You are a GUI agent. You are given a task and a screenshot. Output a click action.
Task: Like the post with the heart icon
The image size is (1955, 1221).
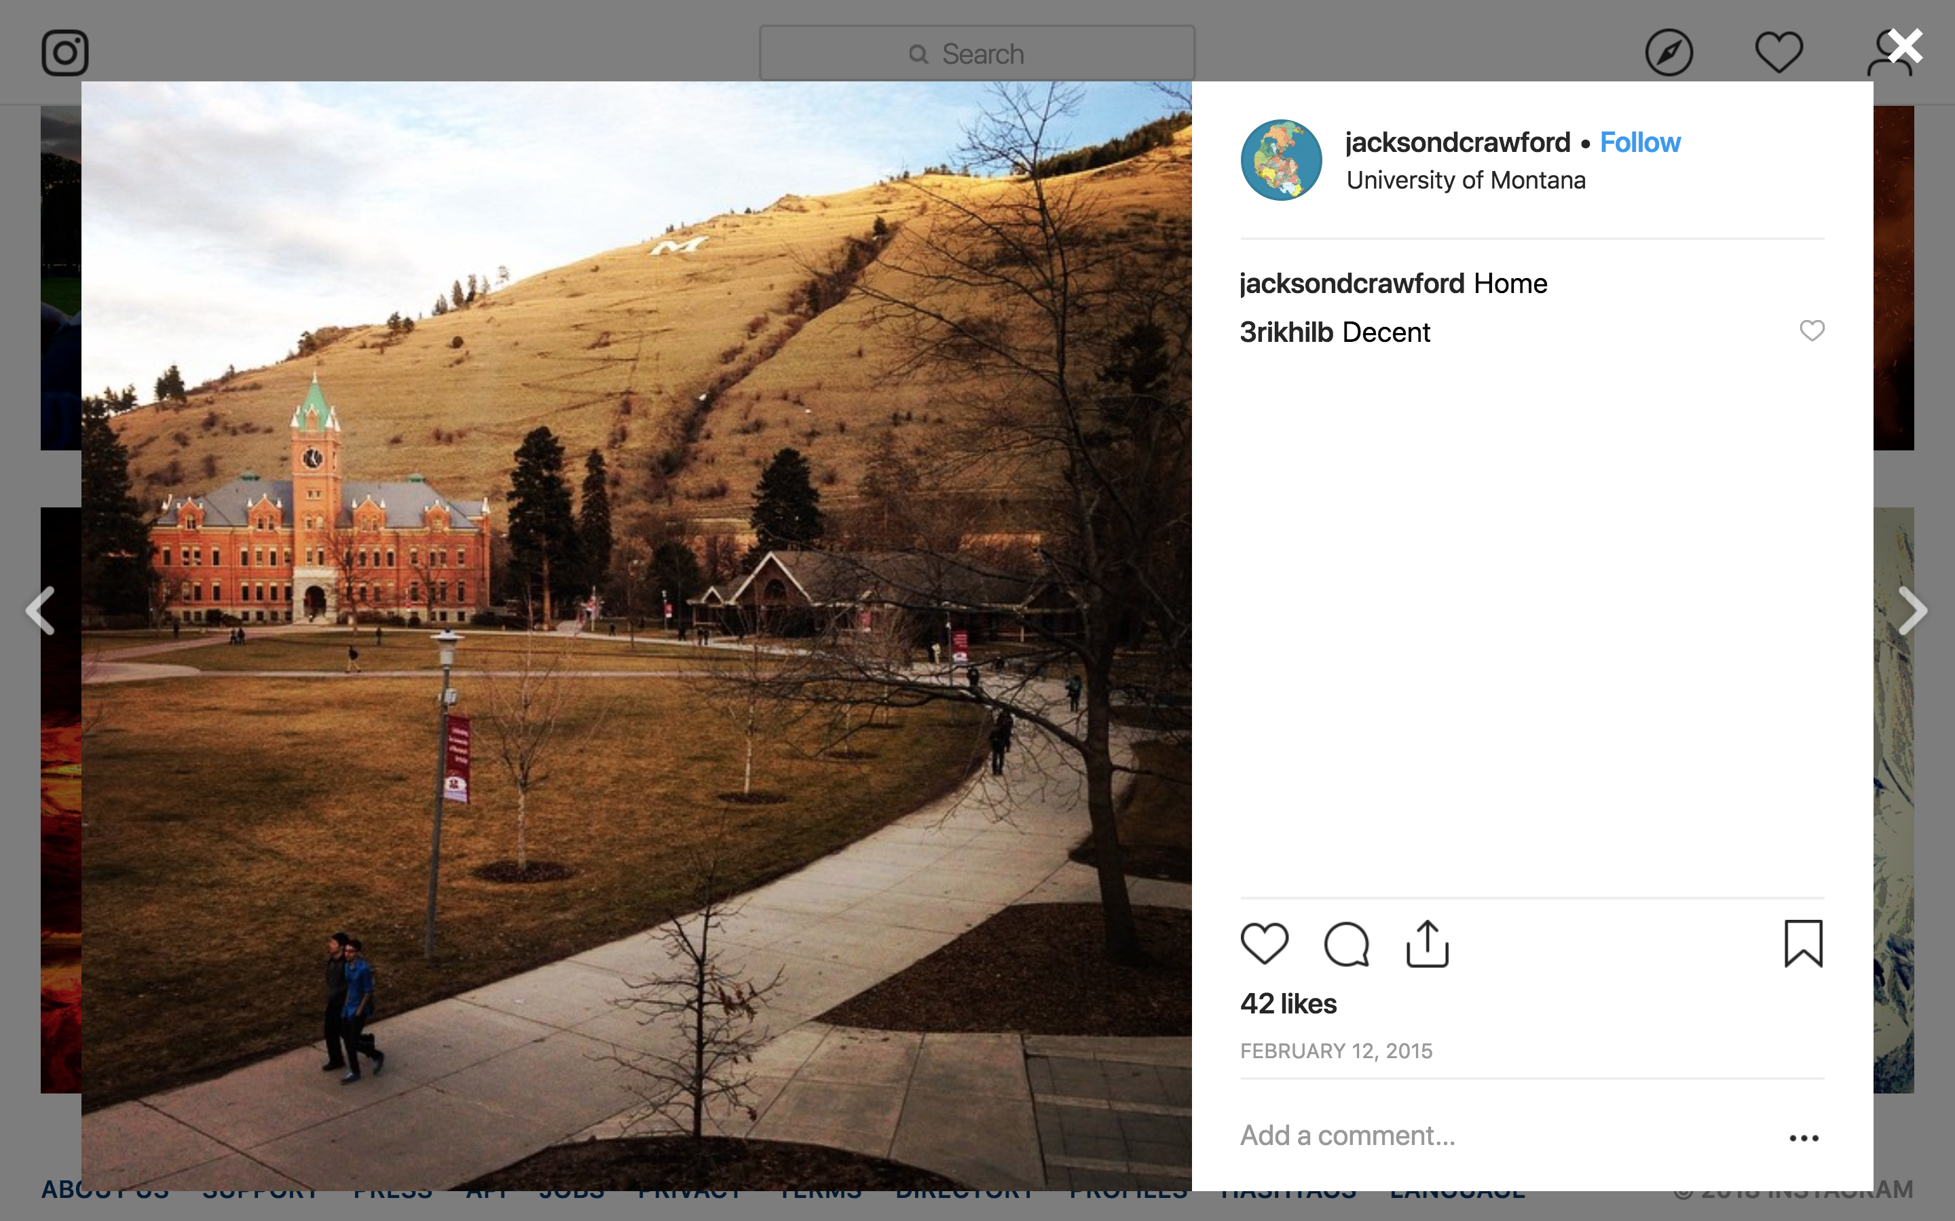click(x=1264, y=943)
